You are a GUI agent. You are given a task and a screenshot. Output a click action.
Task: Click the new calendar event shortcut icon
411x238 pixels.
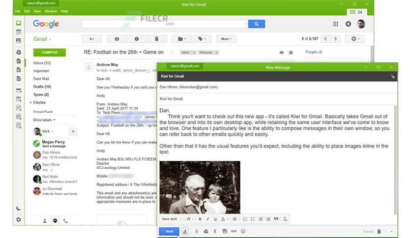(x=19, y=99)
